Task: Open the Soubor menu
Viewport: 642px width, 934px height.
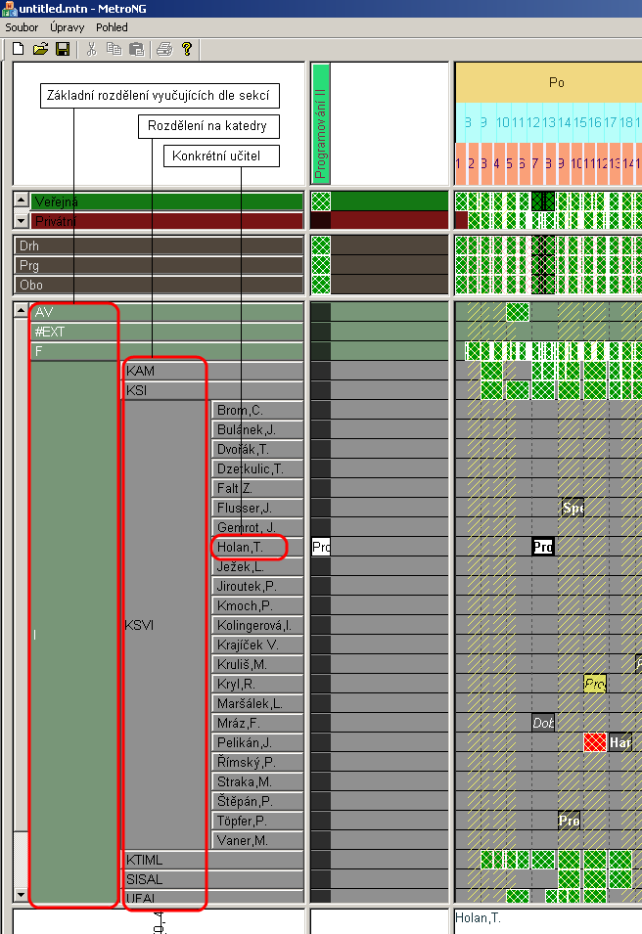Action: 22,27
